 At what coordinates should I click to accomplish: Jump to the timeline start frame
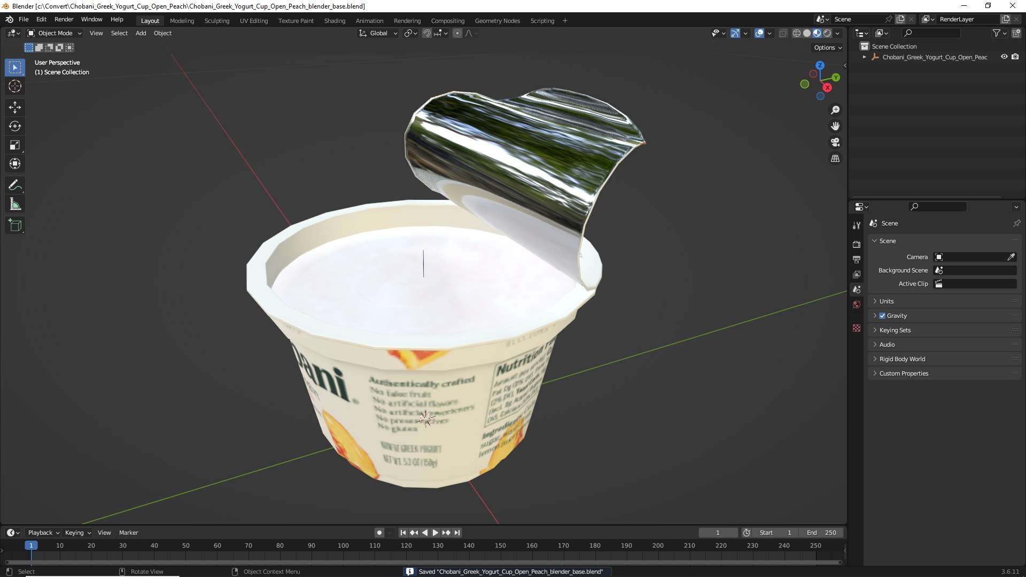click(x=403, y=533)
